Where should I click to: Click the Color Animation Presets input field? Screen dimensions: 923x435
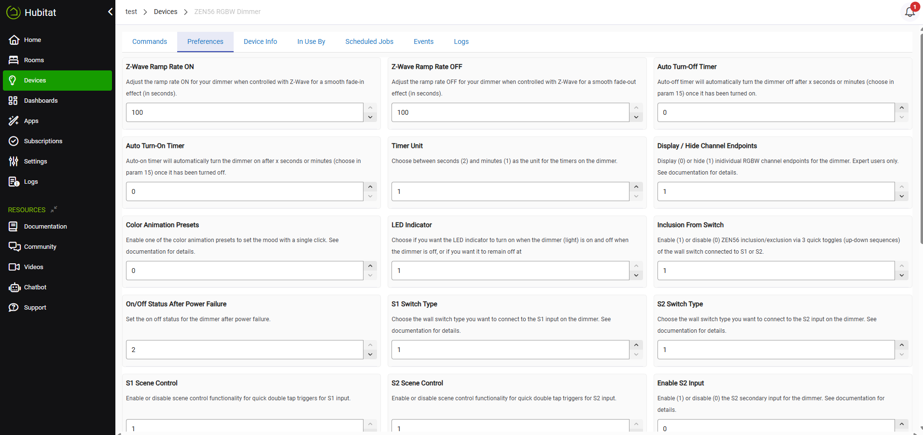(244, 271)
